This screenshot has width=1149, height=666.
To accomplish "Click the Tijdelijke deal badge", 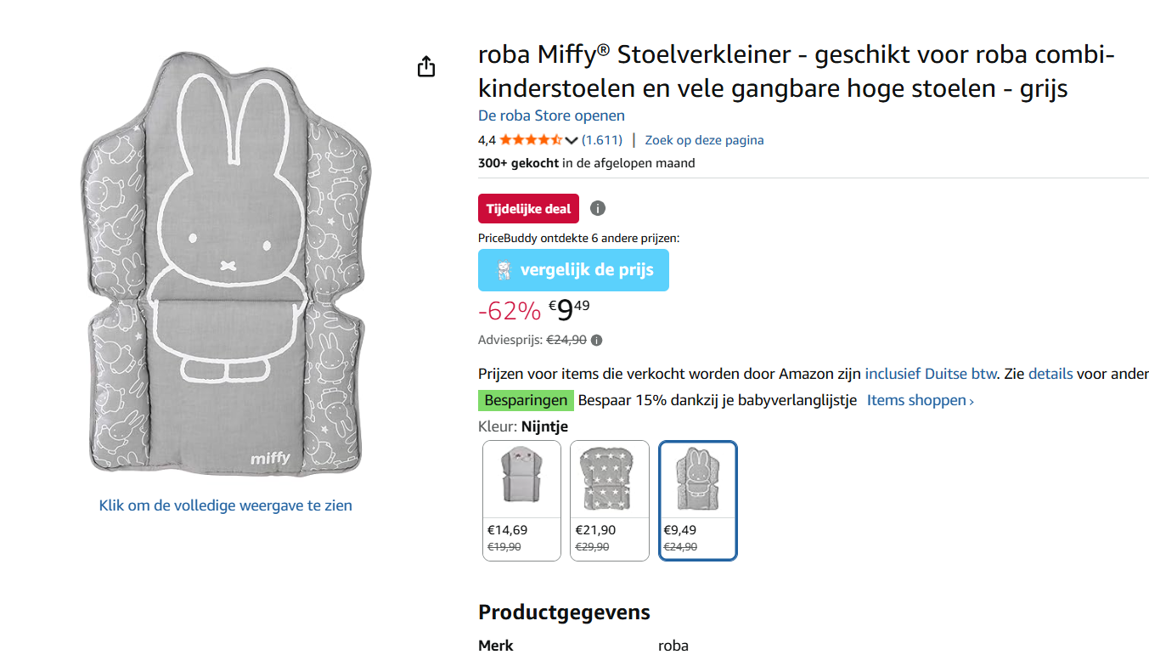I will coord(528,208).
